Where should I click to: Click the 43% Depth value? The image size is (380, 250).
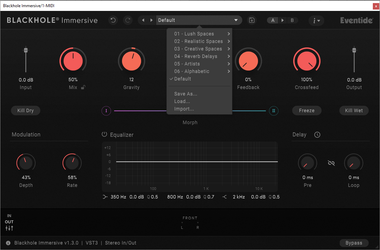[26, 177]
